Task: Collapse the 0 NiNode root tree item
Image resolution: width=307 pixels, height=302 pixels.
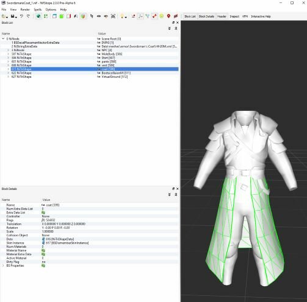Action: pyautogui.click(x=3, y=38)
